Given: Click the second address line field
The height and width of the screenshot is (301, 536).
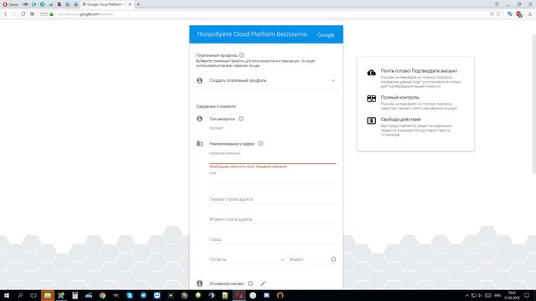Looking at the screenshot, I should 273,219.
